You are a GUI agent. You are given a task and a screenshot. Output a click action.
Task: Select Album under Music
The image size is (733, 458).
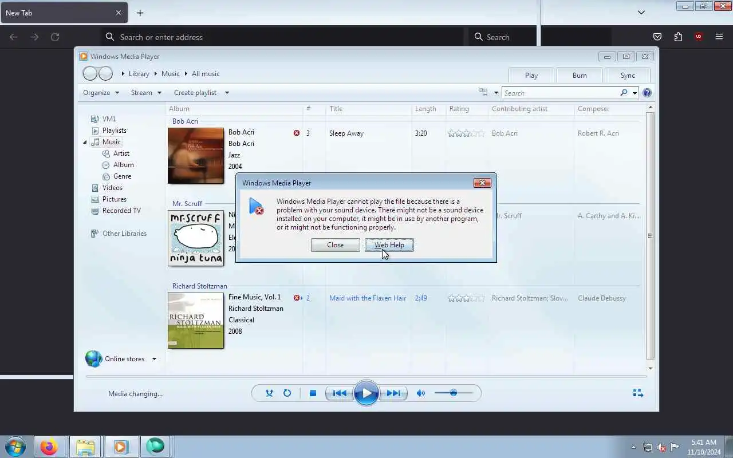click(123, 165)
